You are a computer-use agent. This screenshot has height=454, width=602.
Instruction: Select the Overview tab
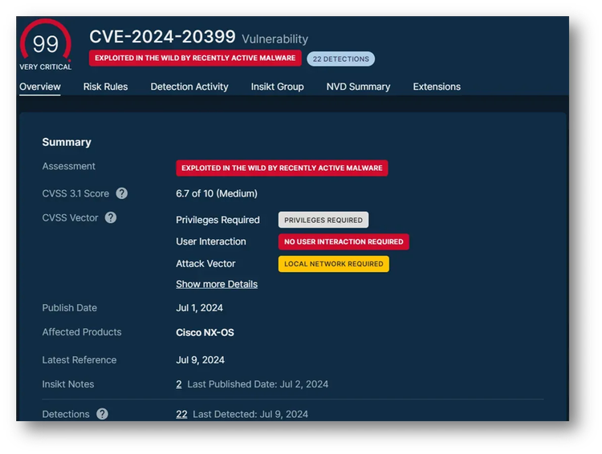[40, 87]
